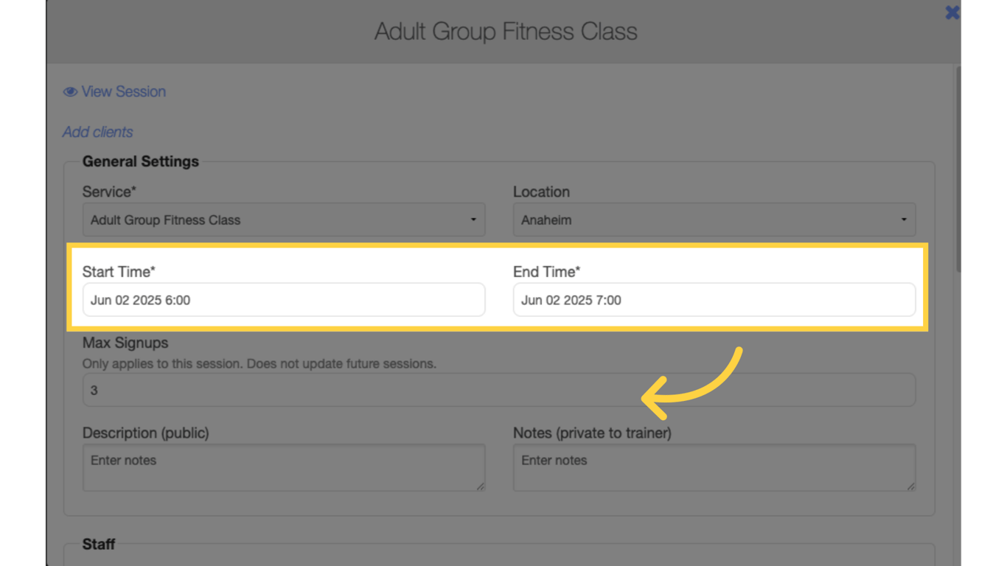Expand the Location dropdown showing Anaheim
The height and width of the screenshot is (566, 1007).
point(714,220)
